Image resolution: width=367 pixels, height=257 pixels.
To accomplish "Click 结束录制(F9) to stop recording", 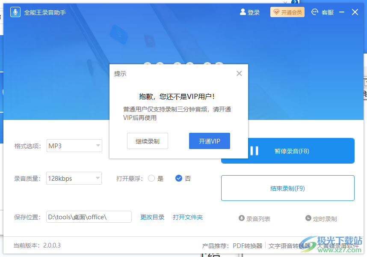I will point(287,188).
